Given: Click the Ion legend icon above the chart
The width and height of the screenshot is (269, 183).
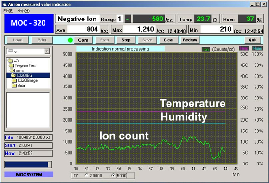Looking at the screenshot, I should coord(206,50).
